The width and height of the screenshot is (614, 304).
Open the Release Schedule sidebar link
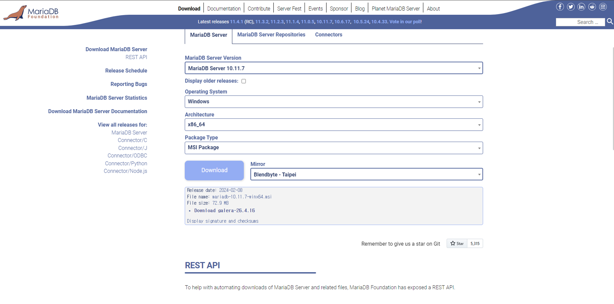point(126,71)
